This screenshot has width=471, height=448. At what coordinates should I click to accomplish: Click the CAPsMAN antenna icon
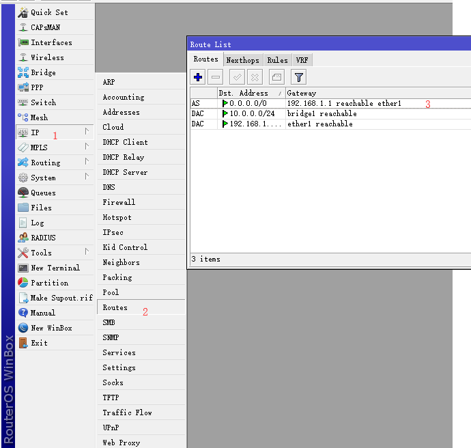click(23, 27)
